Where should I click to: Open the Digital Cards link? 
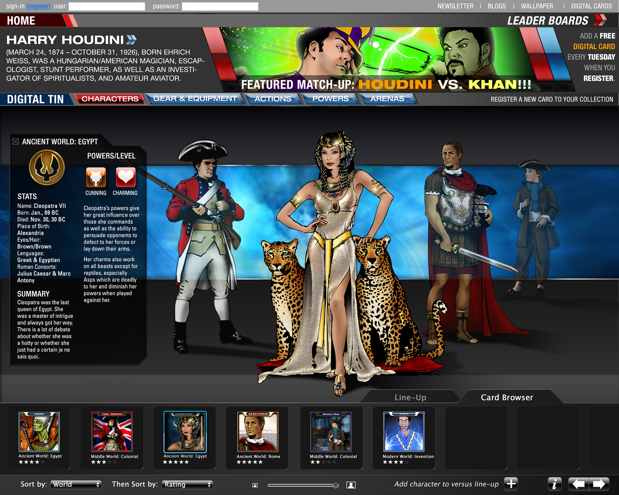coord(591,6)
